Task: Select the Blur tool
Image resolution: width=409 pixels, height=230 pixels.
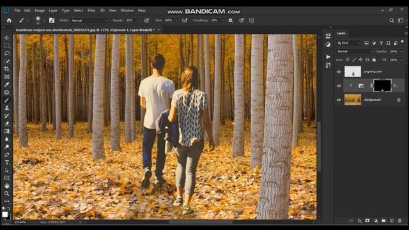Action: tap(7, 139)
